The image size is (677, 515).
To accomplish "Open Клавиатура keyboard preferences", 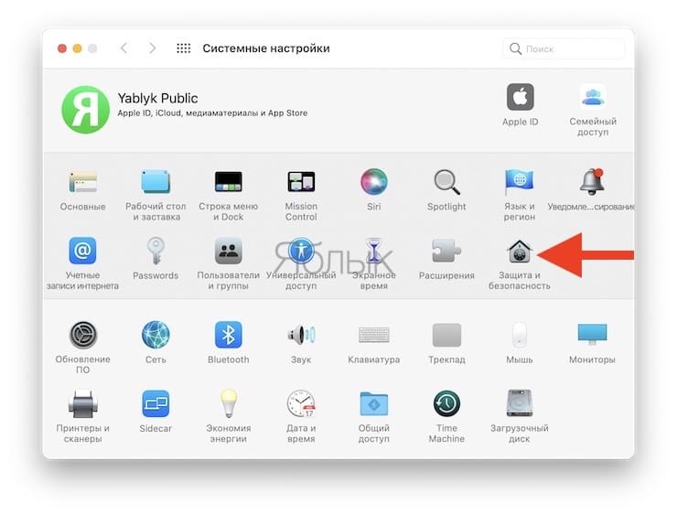I will coord(374,335).
